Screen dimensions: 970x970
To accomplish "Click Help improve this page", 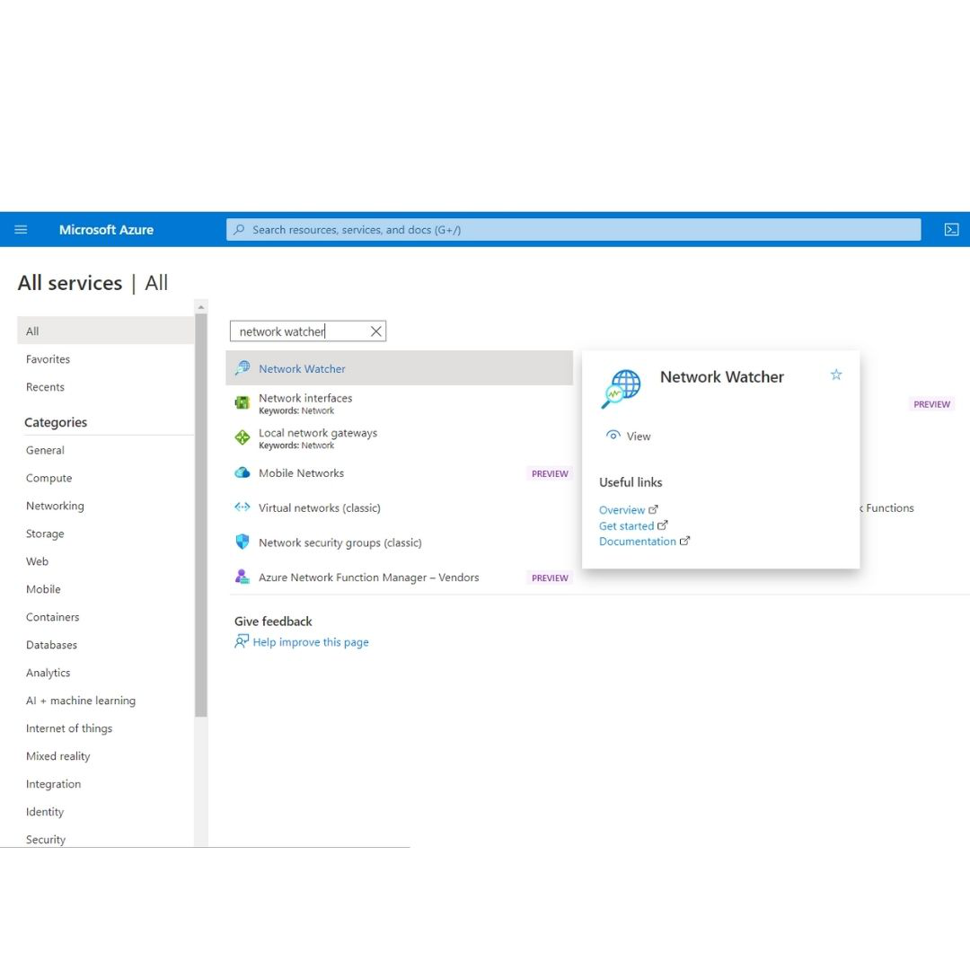I will click(x=311, y=641).
